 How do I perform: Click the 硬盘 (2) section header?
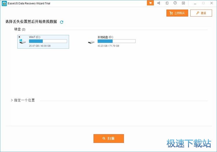pyautogui.click(x=20, y=29)
